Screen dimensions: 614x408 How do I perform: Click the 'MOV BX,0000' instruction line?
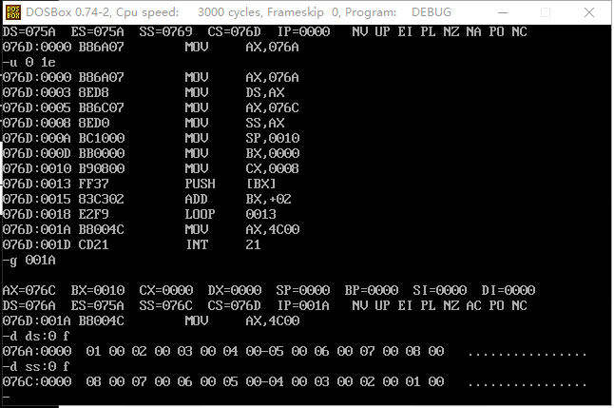[x=151, y=154]
